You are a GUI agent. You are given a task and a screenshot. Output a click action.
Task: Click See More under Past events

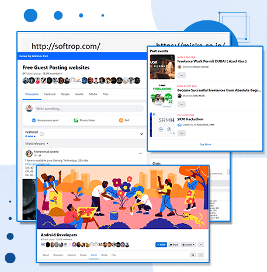tap(205, 144)
